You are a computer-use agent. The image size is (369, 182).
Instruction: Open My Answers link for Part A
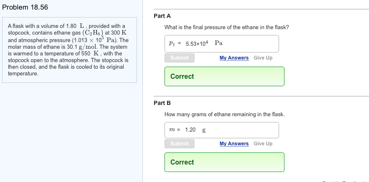(x=234, y=58)
